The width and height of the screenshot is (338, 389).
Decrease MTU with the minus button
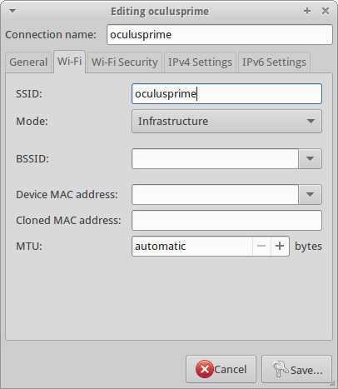pyautogui.click(x=261, y=246)
